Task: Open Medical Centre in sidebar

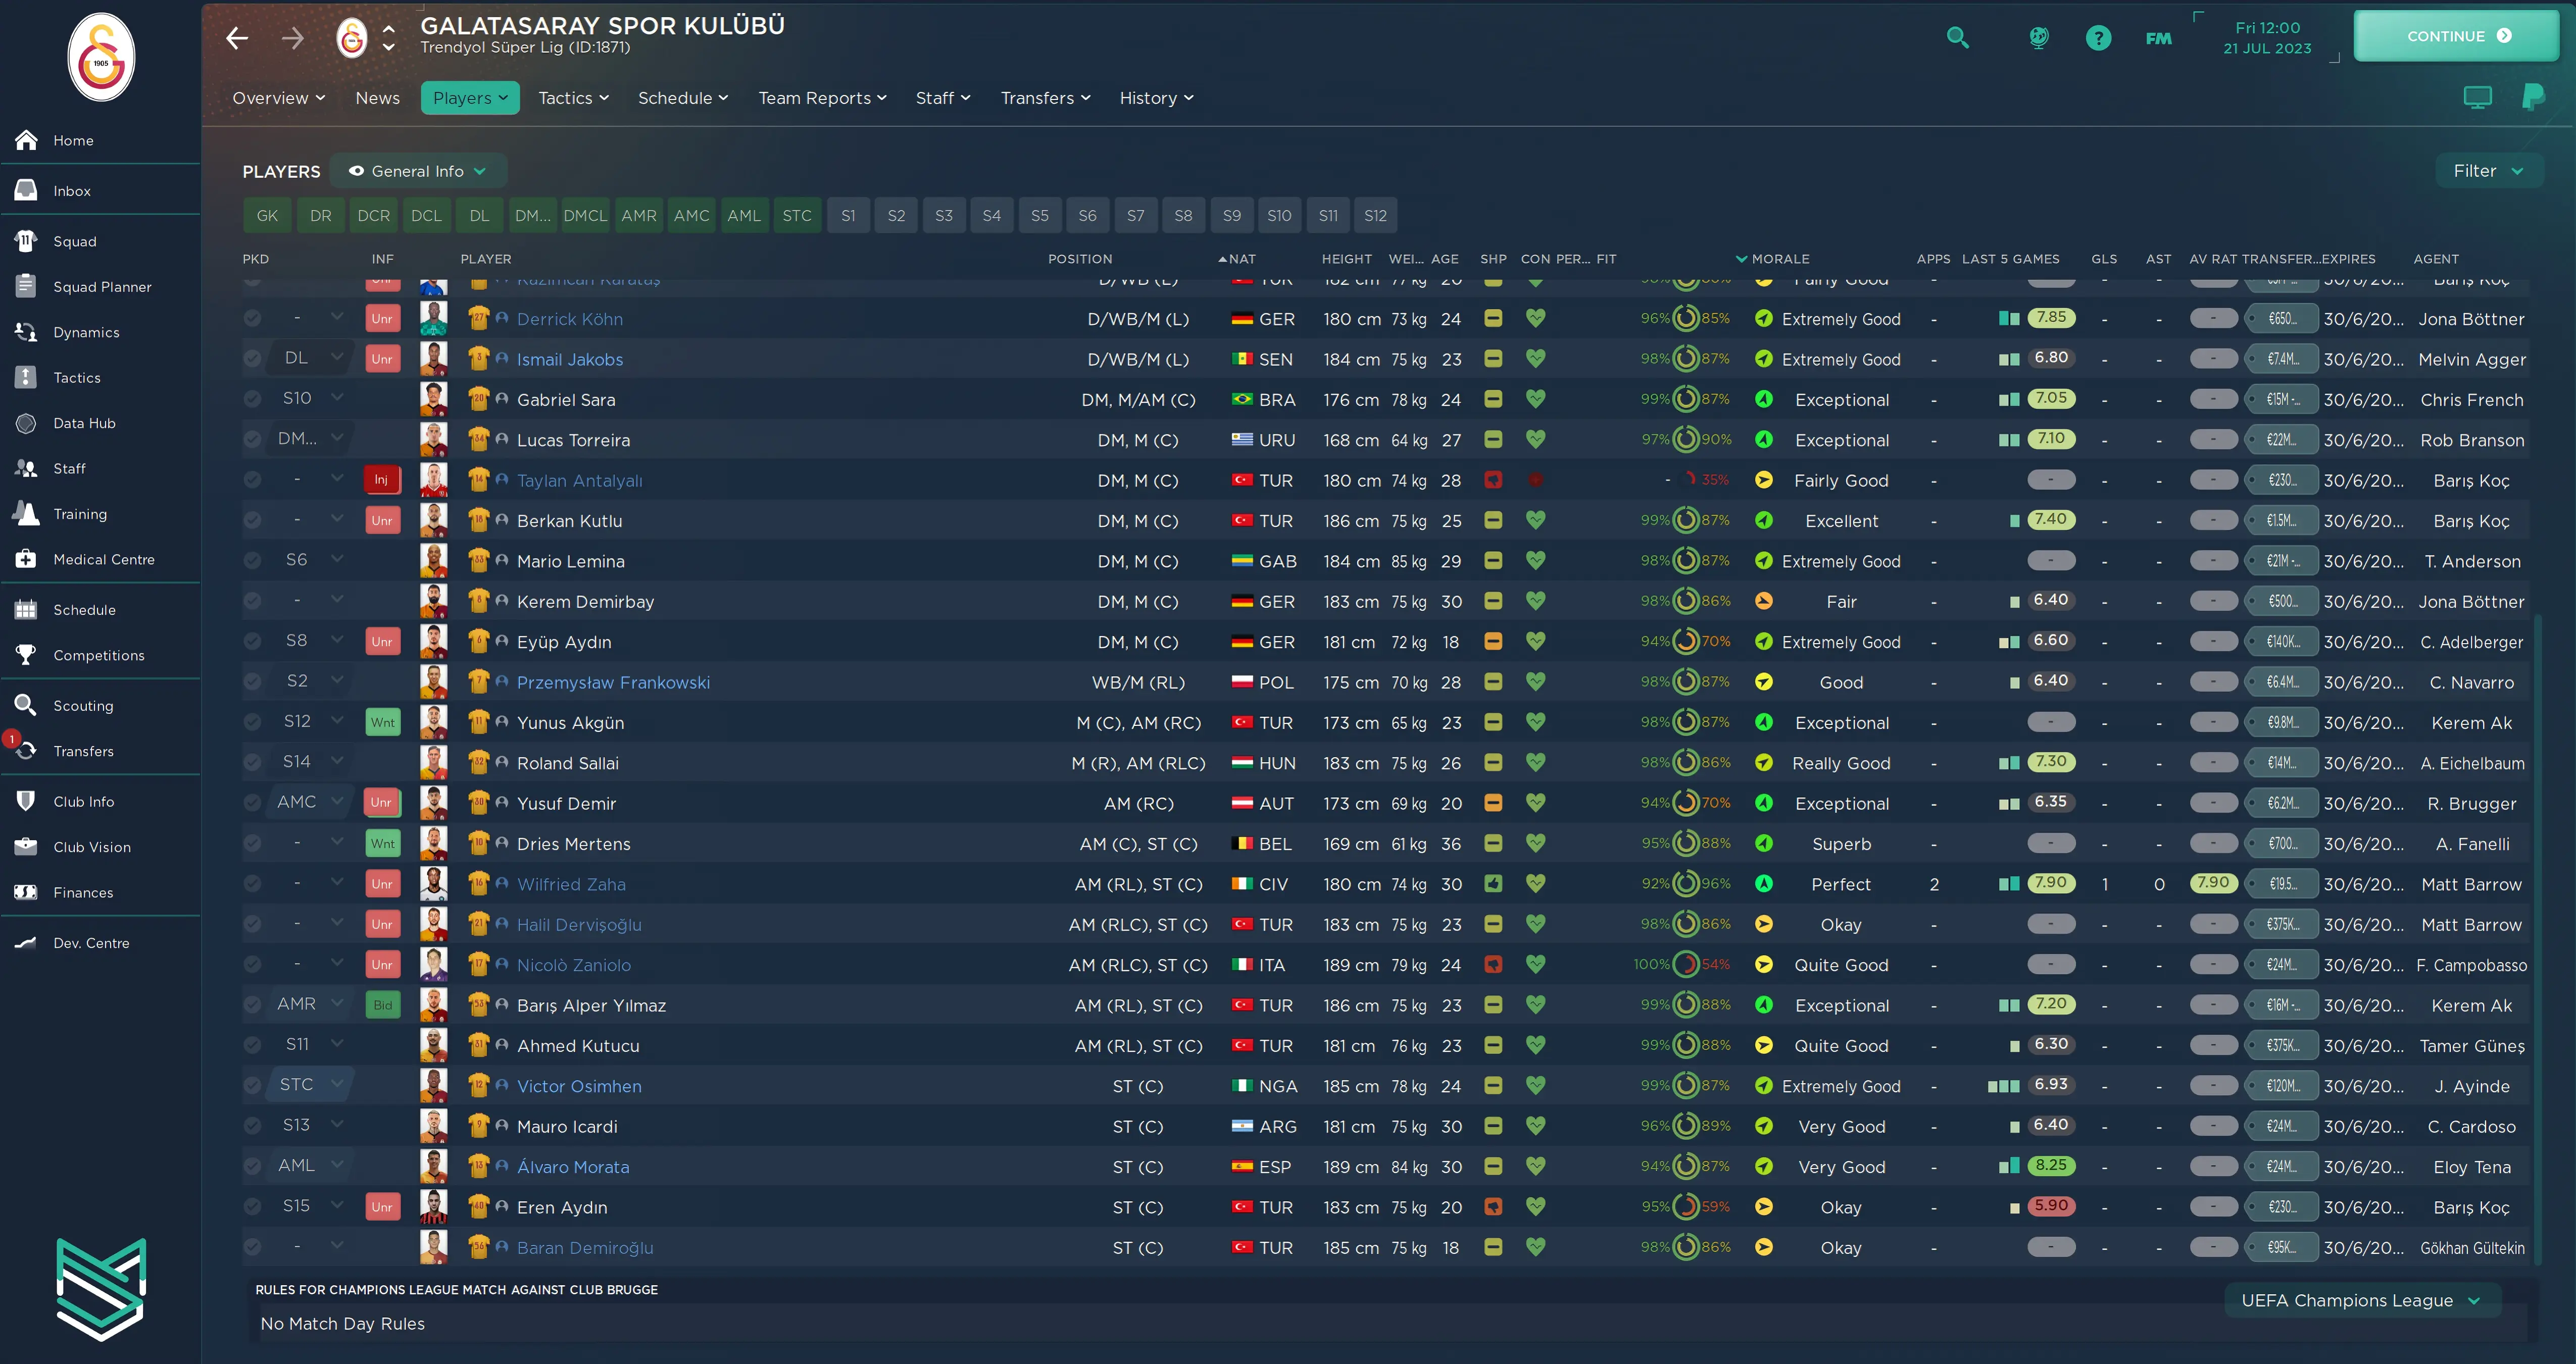Action: tap(103, 559)
